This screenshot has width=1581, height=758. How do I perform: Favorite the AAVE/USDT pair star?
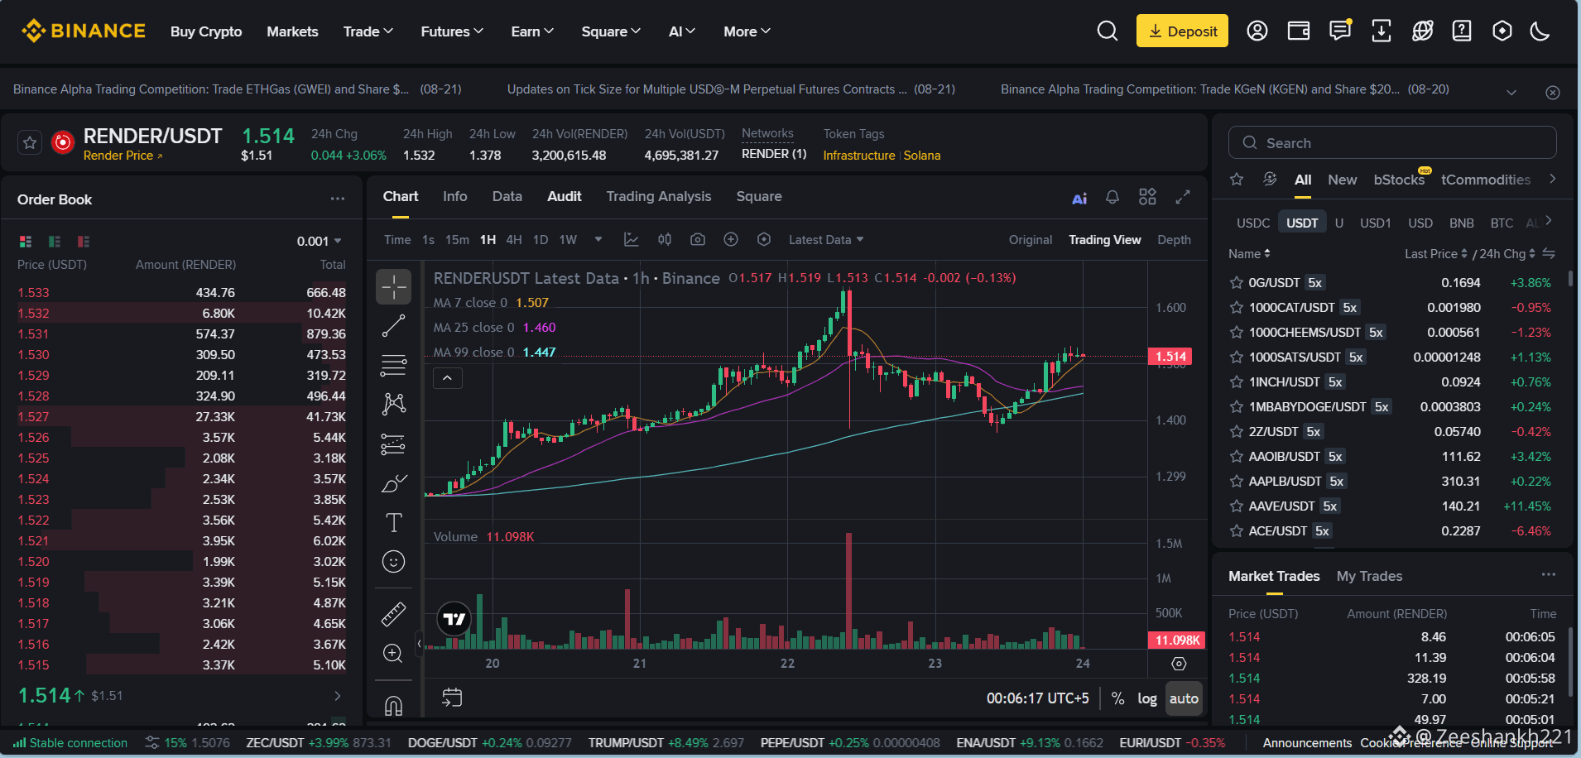1237,506
